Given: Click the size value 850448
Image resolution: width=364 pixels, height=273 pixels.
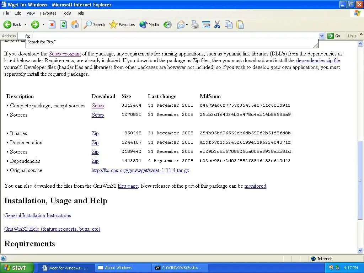Looking at the screenshot, I should click(x=133, y=133).
